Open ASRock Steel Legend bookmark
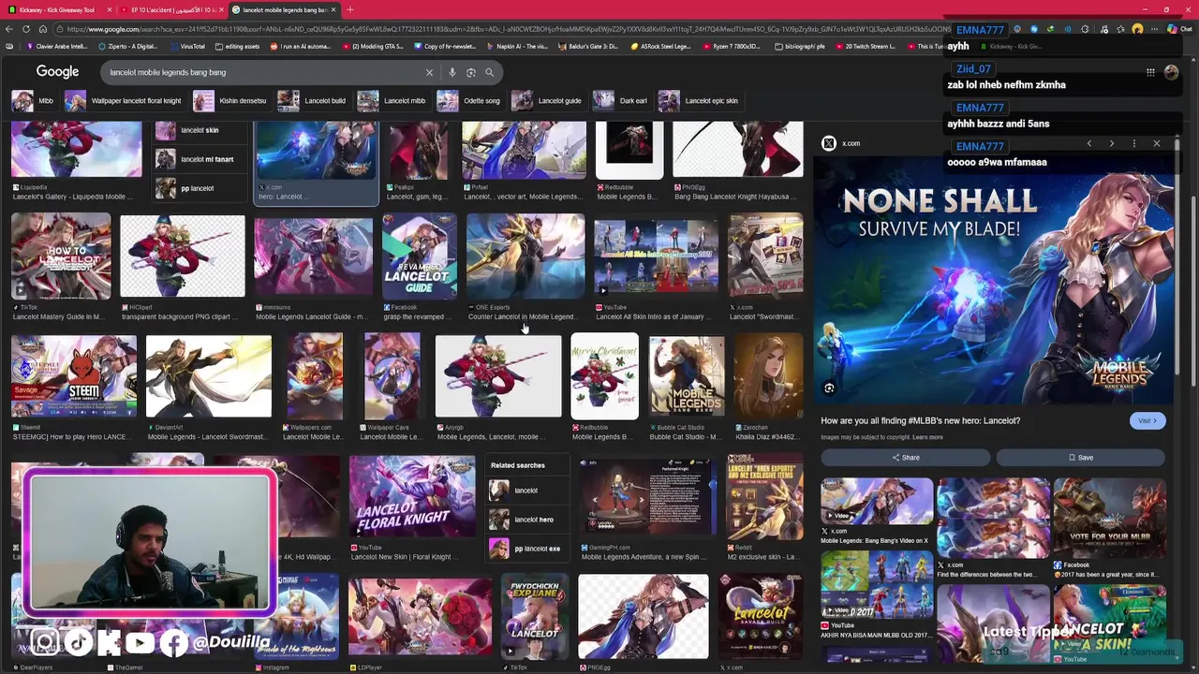The width and height of the screenshot is (1199, 674). [661, 46]
